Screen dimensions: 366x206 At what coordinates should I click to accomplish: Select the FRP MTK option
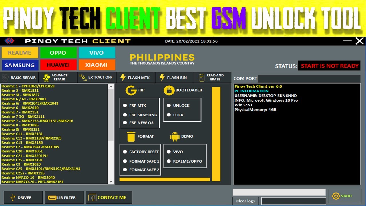[125, 106]
